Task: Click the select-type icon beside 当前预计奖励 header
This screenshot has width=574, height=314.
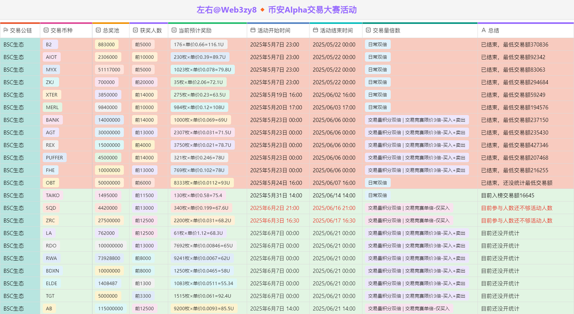Action: point(174,30)
